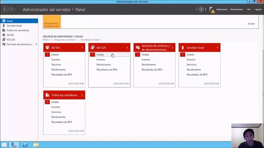Click red alert badge beside Todos los servidores Estado
This screenshot has width=264, height=148.
pos(47,102)
